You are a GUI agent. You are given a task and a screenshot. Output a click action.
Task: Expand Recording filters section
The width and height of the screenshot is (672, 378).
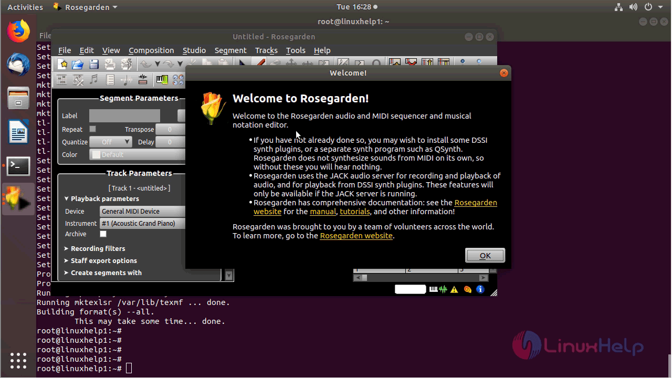(94, 249)
